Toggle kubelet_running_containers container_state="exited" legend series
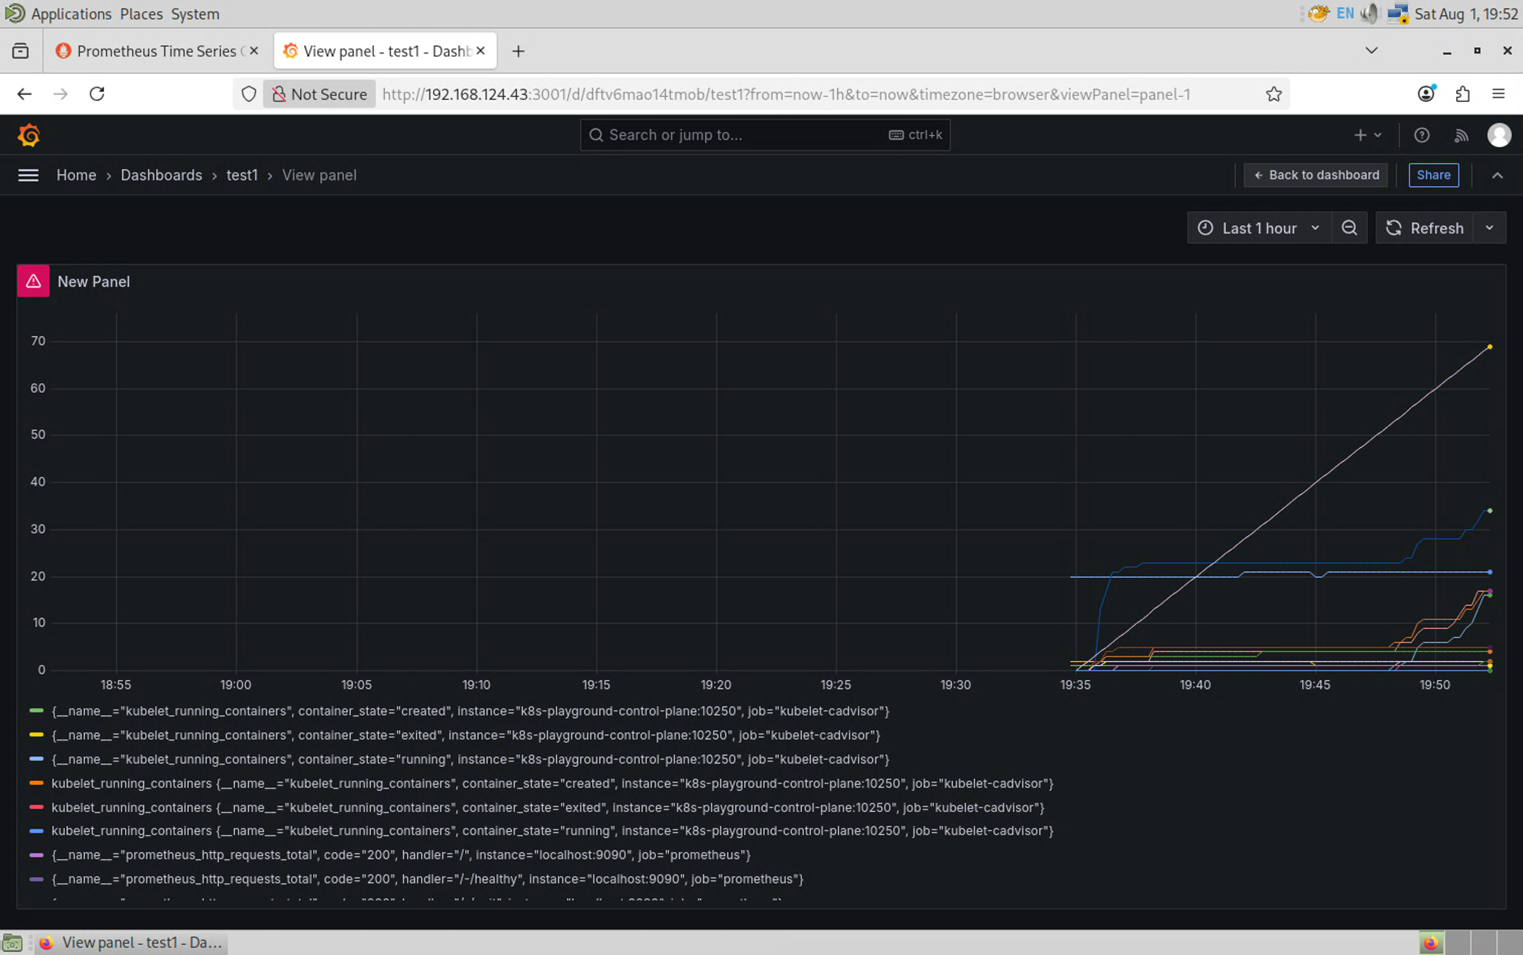This screenshot has width=1523, height=955. pos(547,807)
